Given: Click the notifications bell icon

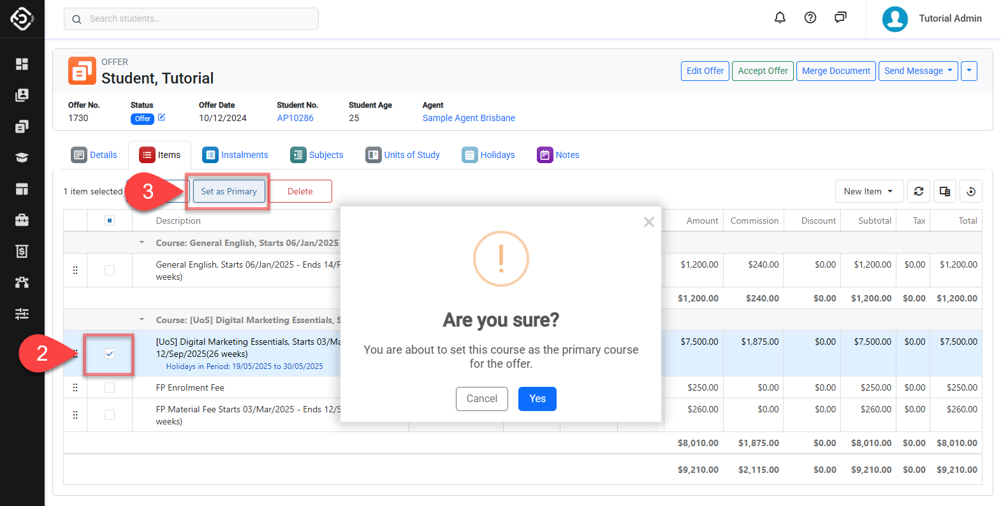Looking at the screenshot, I should point(780,18).
